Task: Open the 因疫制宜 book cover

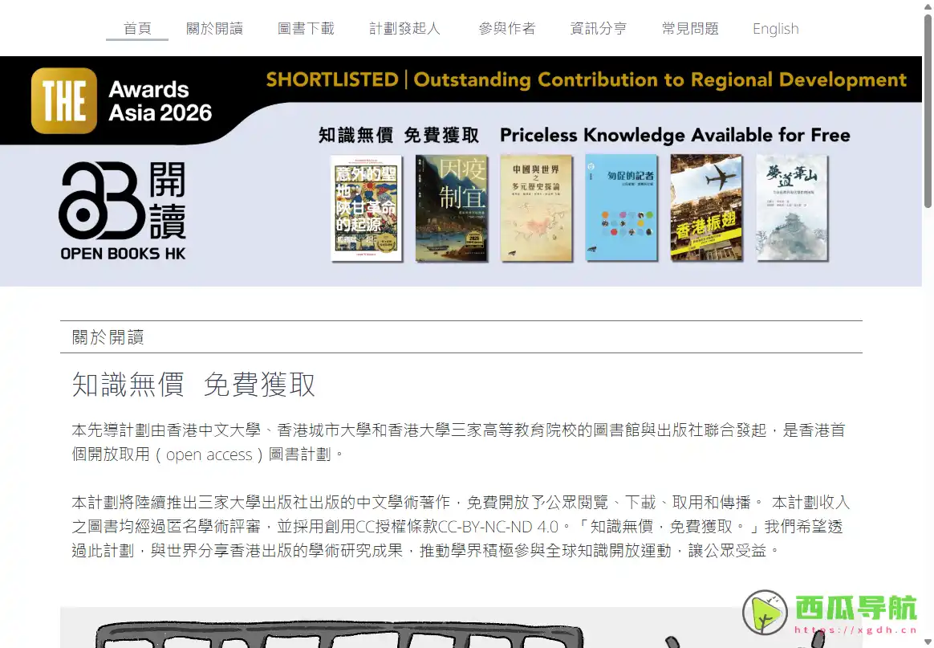Action: pyautogui.click(x=451, y=207)
